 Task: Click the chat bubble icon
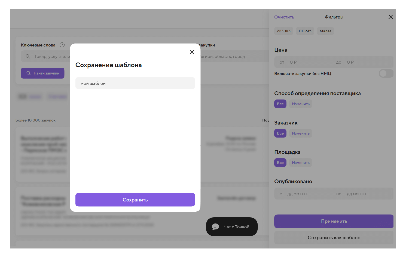(x=215, y=227)
